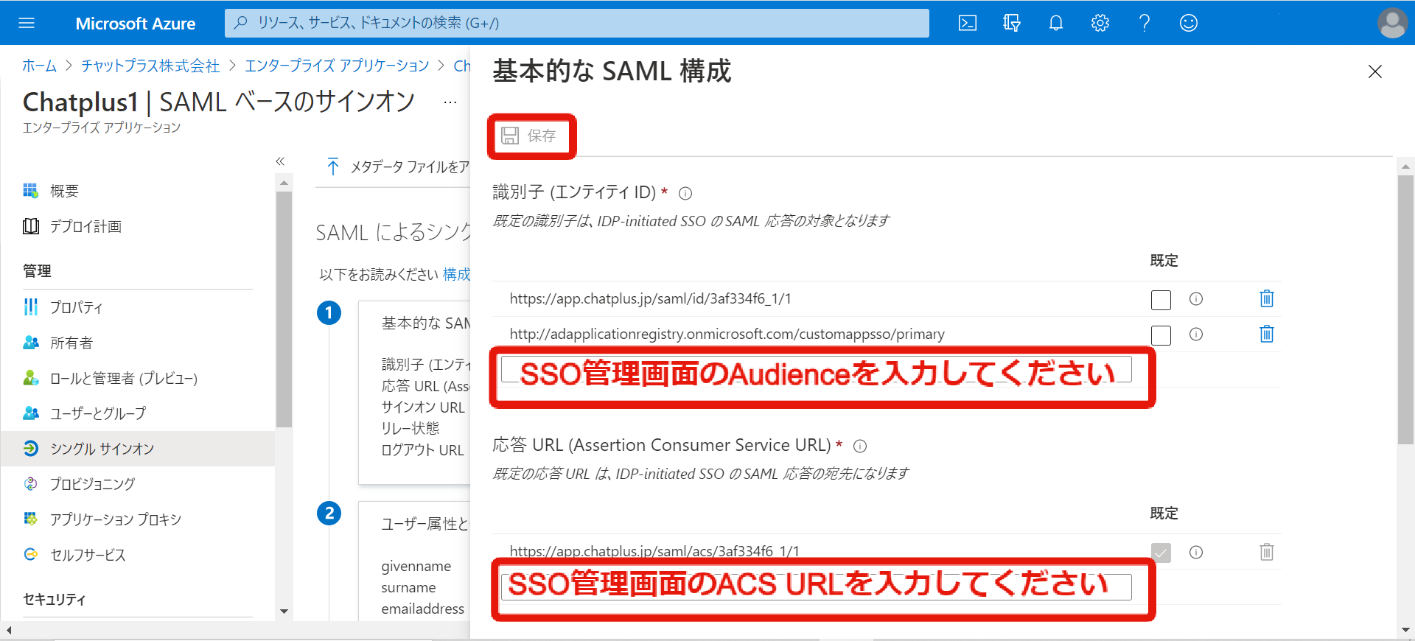1415x641 pixels.
Task: Go to ホーム breadcrumb
Action: pyautogui.click(x=39, y=66)
